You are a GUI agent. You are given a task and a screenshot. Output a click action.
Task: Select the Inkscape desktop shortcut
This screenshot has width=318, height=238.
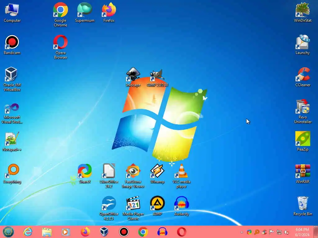click(x=133, y=77)
